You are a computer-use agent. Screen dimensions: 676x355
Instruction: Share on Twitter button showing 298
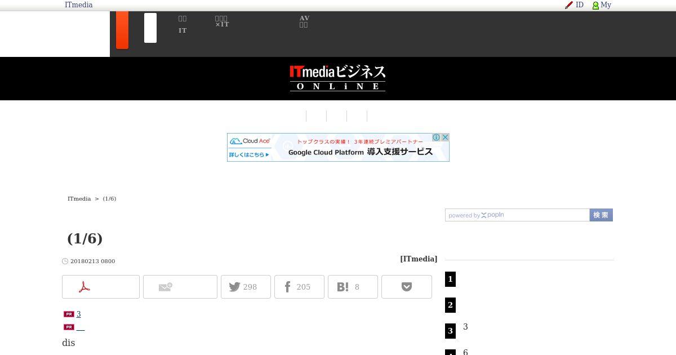(246, 287)
